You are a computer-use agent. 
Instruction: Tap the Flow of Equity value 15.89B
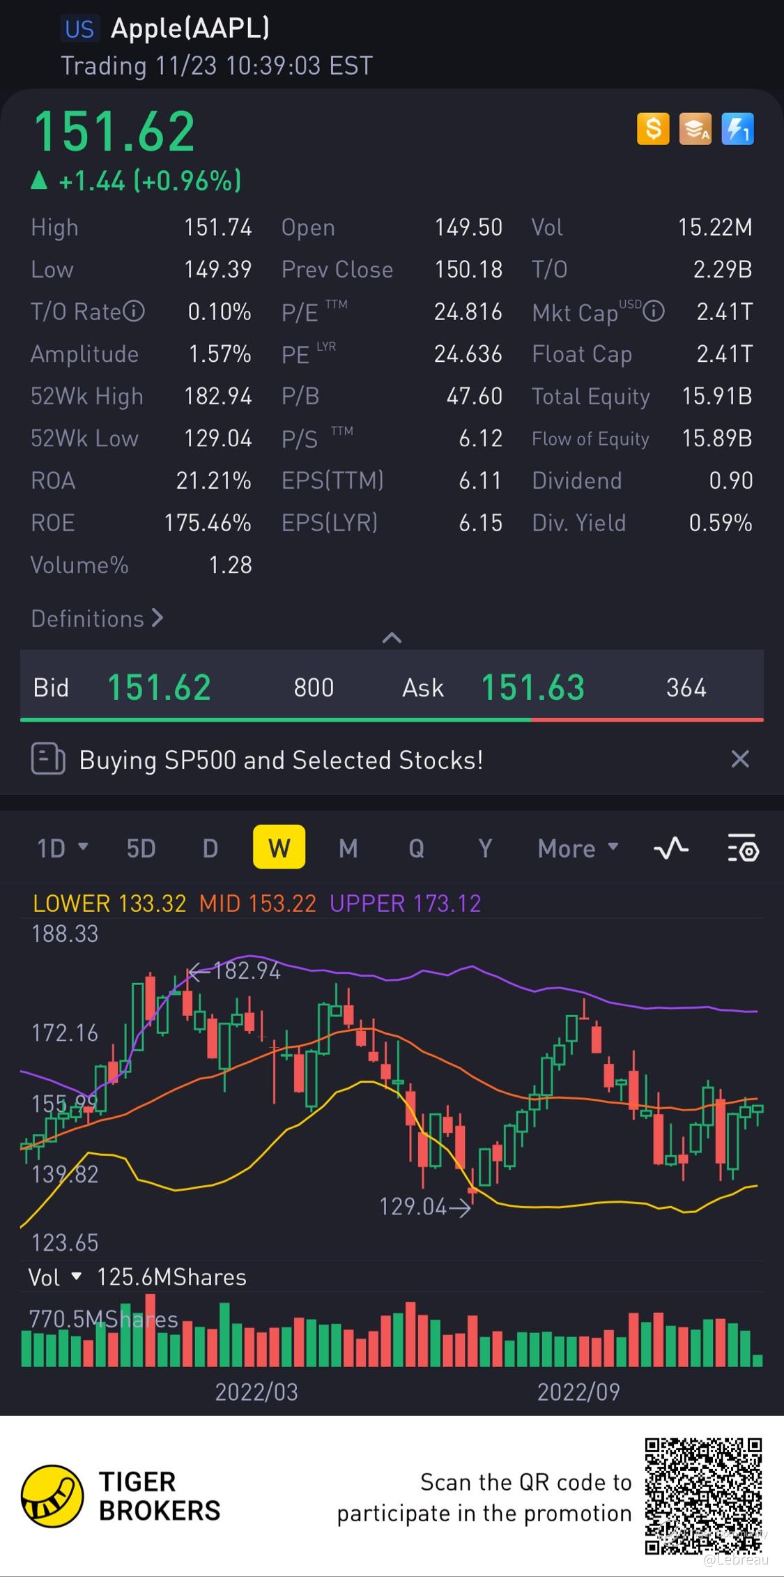point(717,439)
